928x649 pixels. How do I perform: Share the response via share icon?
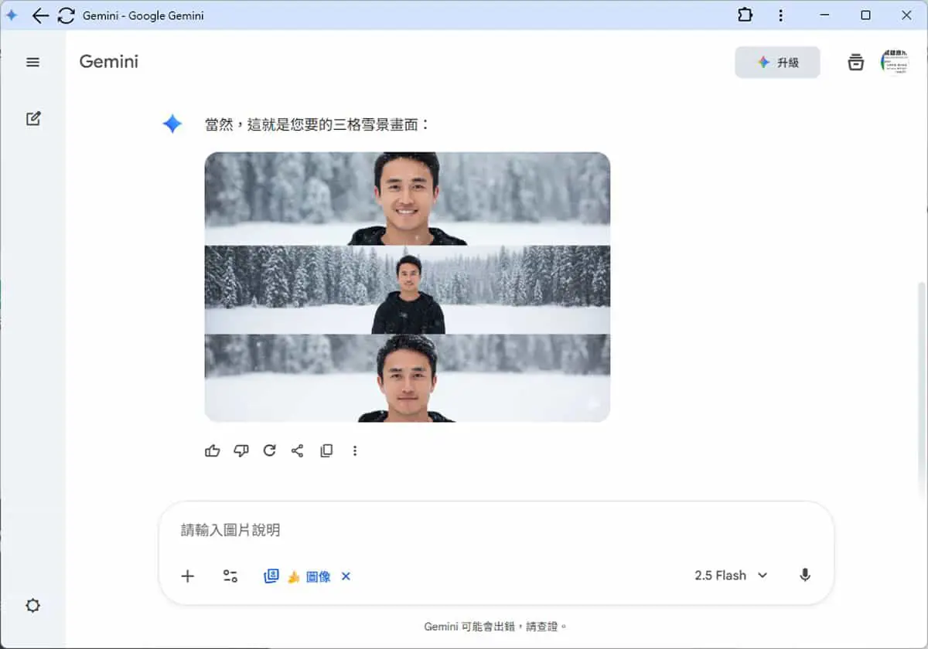click(298, 450)
